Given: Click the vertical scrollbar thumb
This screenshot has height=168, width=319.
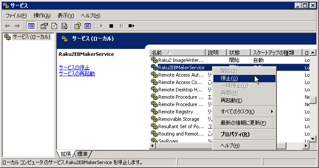Looking at the screenshot, I should coord(313,100).
